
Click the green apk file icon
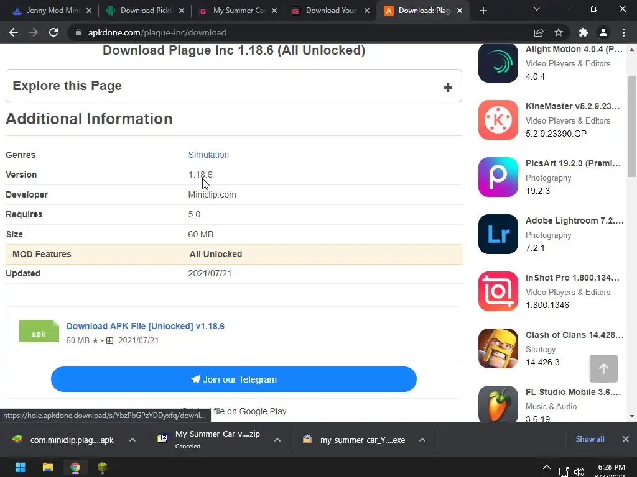tap(39, 332)
